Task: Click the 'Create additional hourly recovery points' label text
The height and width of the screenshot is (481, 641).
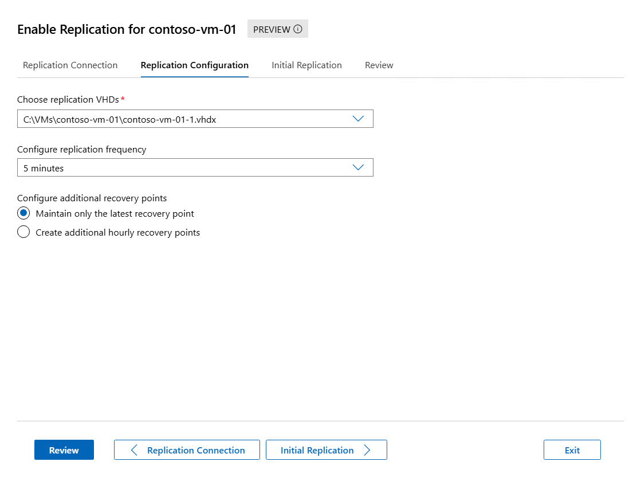Action: (x=117, y=232)
